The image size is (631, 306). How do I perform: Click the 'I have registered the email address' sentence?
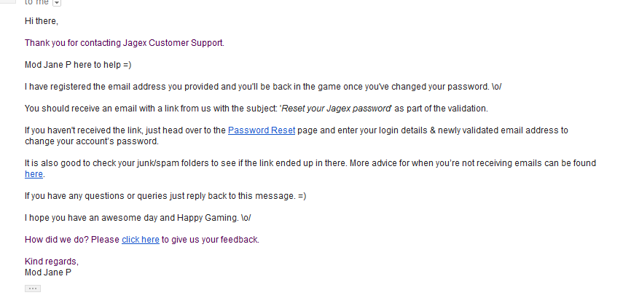263,87
